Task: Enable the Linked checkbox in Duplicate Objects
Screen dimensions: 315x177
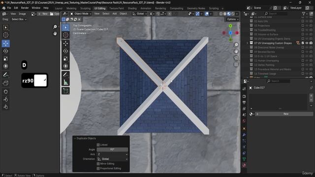Action: (x=98, y=145)
